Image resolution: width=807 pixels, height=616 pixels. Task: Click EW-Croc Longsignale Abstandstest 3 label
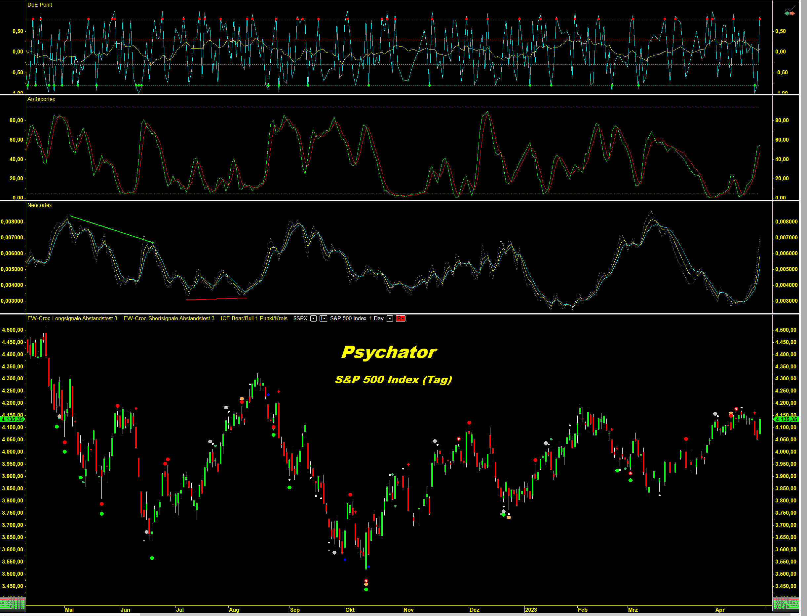pos(72,318)
